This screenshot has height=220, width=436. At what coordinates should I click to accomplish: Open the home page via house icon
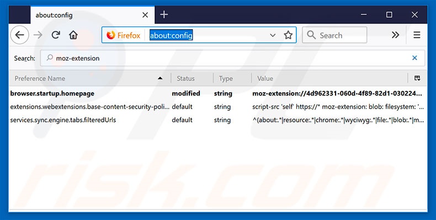point(73,35)
